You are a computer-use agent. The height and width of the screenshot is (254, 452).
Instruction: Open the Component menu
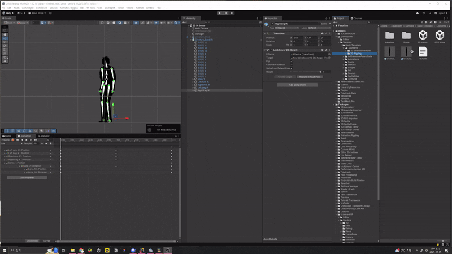[x=41, y=8]
